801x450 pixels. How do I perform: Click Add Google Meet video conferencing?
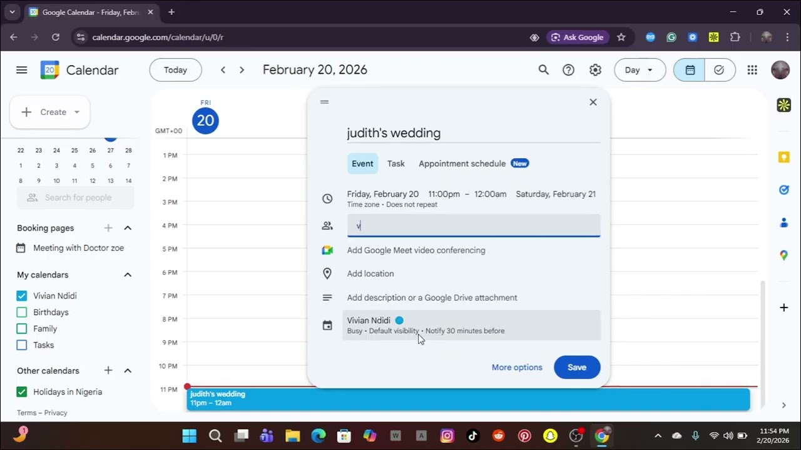[416, 250]
